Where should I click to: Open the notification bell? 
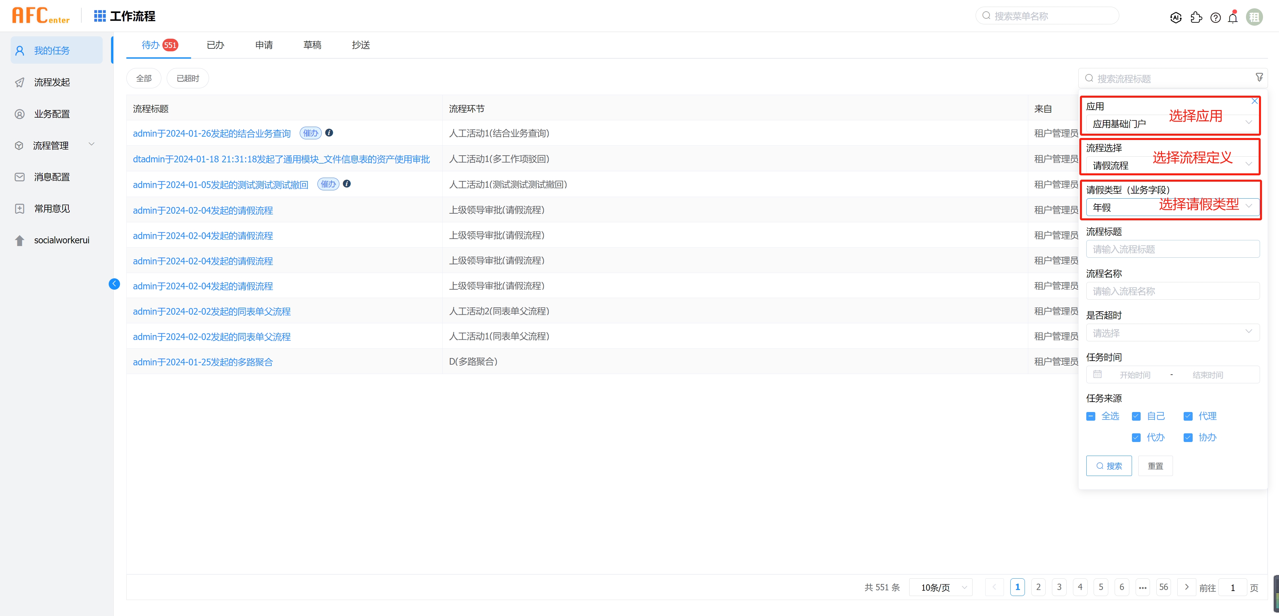(x=1233, y=17)
